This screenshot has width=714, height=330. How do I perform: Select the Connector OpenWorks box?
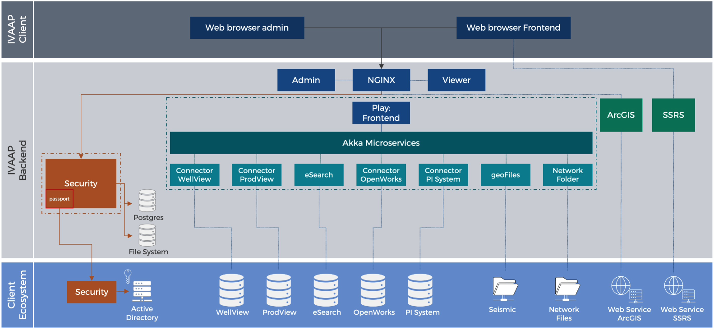381,175
